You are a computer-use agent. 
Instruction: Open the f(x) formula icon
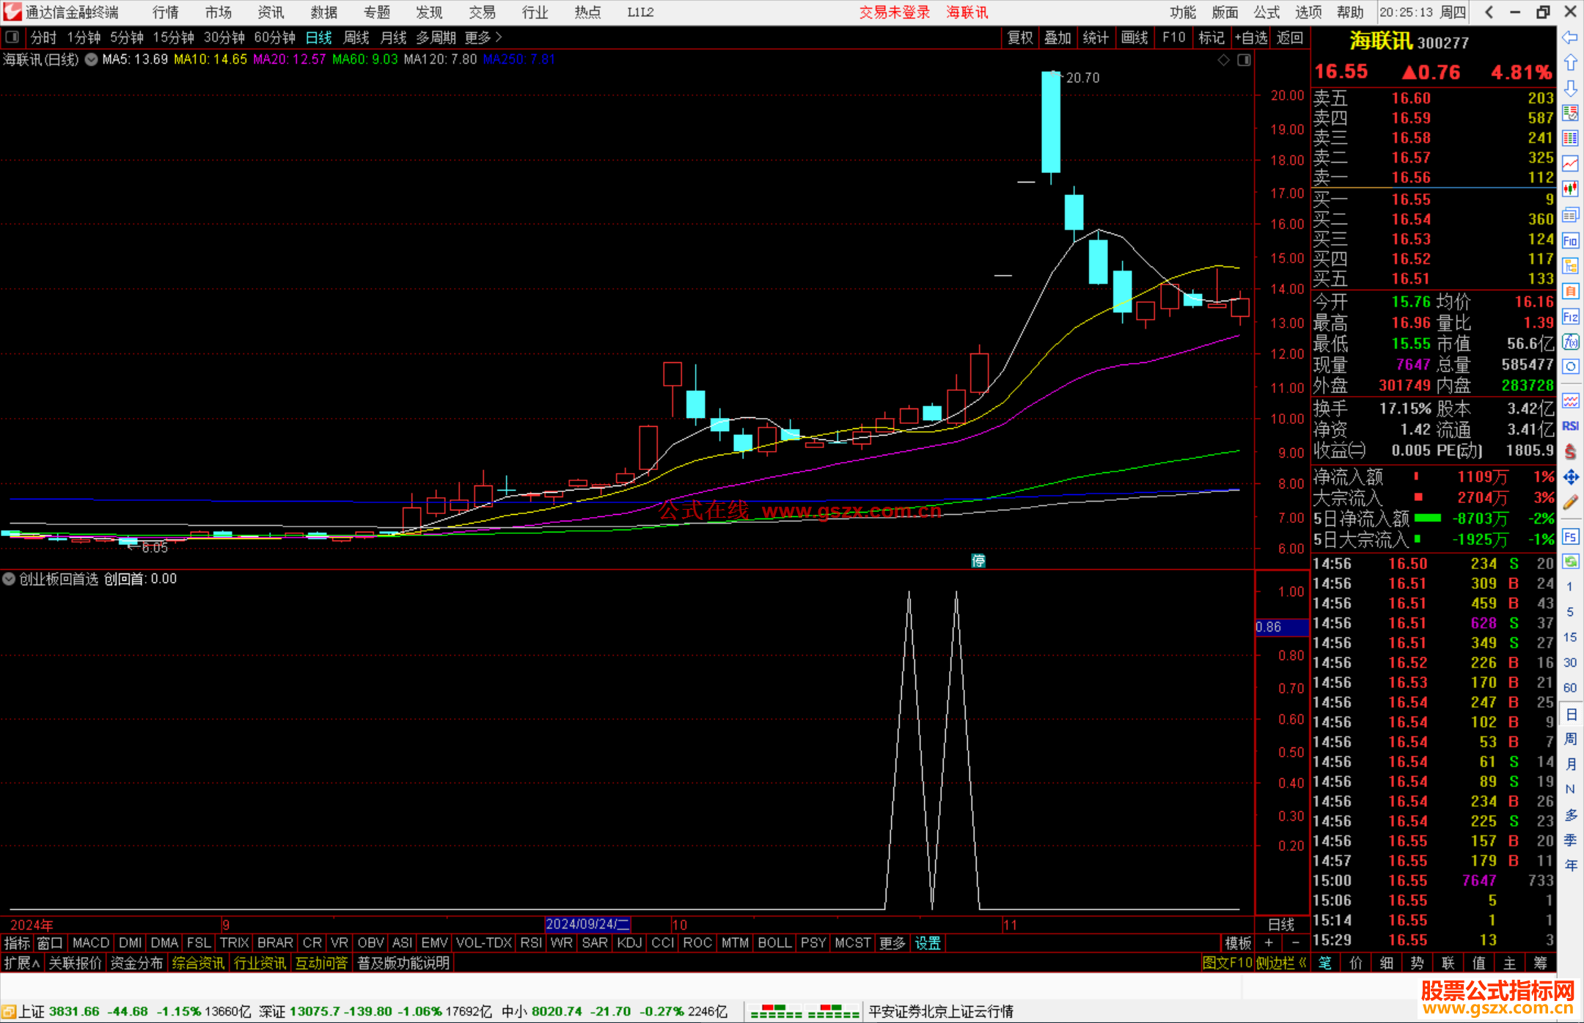click(x=1570, y=342)
